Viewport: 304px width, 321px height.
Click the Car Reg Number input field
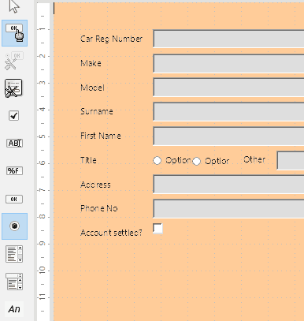(x=228, y=39)
